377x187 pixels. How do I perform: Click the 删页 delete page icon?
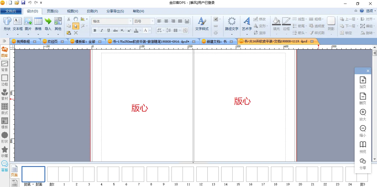tap(363, 96)
